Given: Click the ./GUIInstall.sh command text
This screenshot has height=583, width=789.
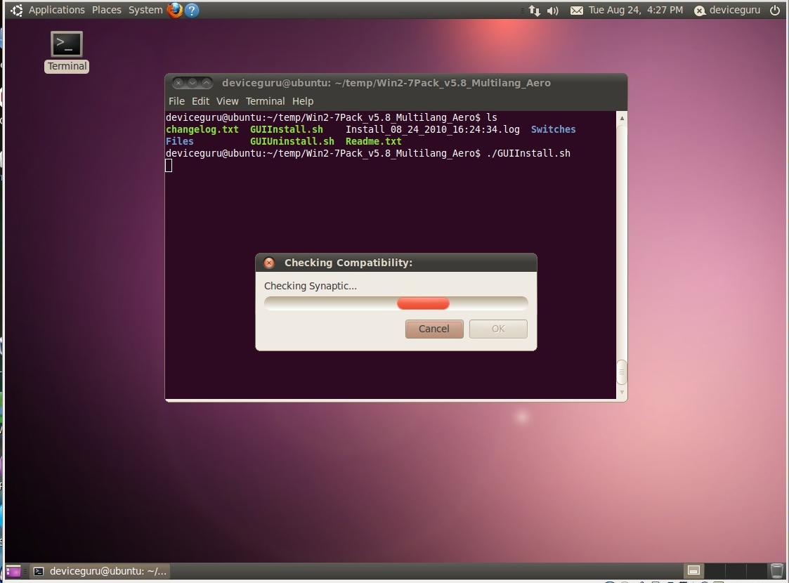Looking at the screenshot, I should [x=528, y=153].
